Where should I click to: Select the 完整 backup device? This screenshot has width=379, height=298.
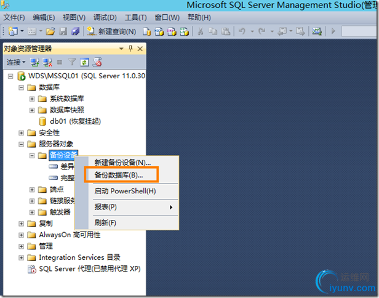(68, 178)
